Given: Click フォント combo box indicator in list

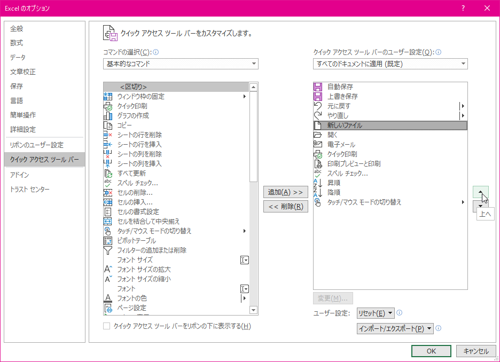Looking at the screenshot, I should [245, 289].
